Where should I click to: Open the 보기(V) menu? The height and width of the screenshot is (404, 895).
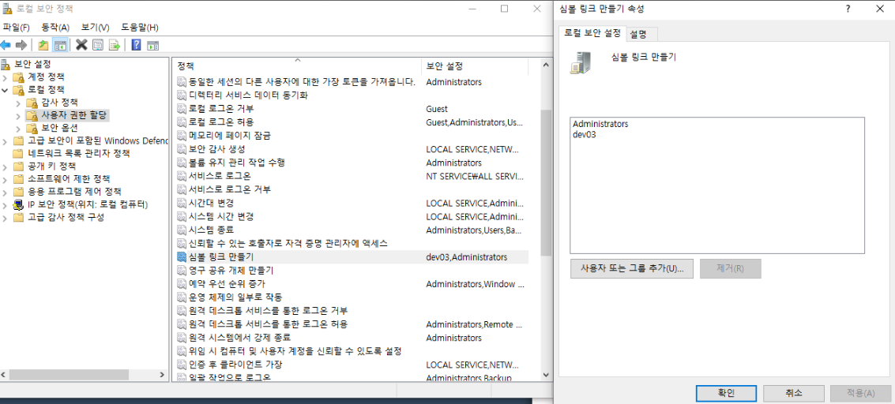tap(96, 28)
